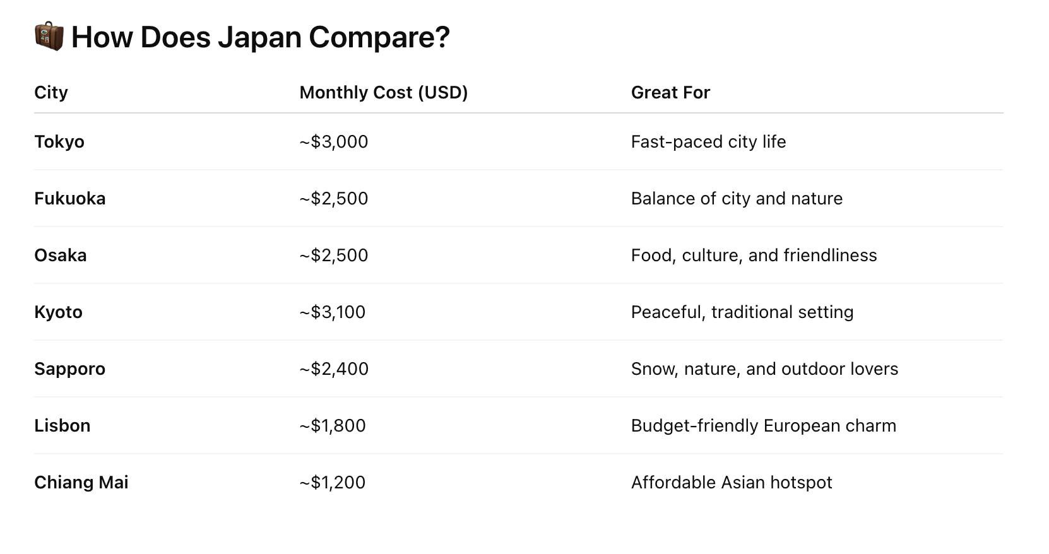1049x554 pixels.
Task: Select the Monthly Cost (USD) column header
Action: [x=384, y=93]
